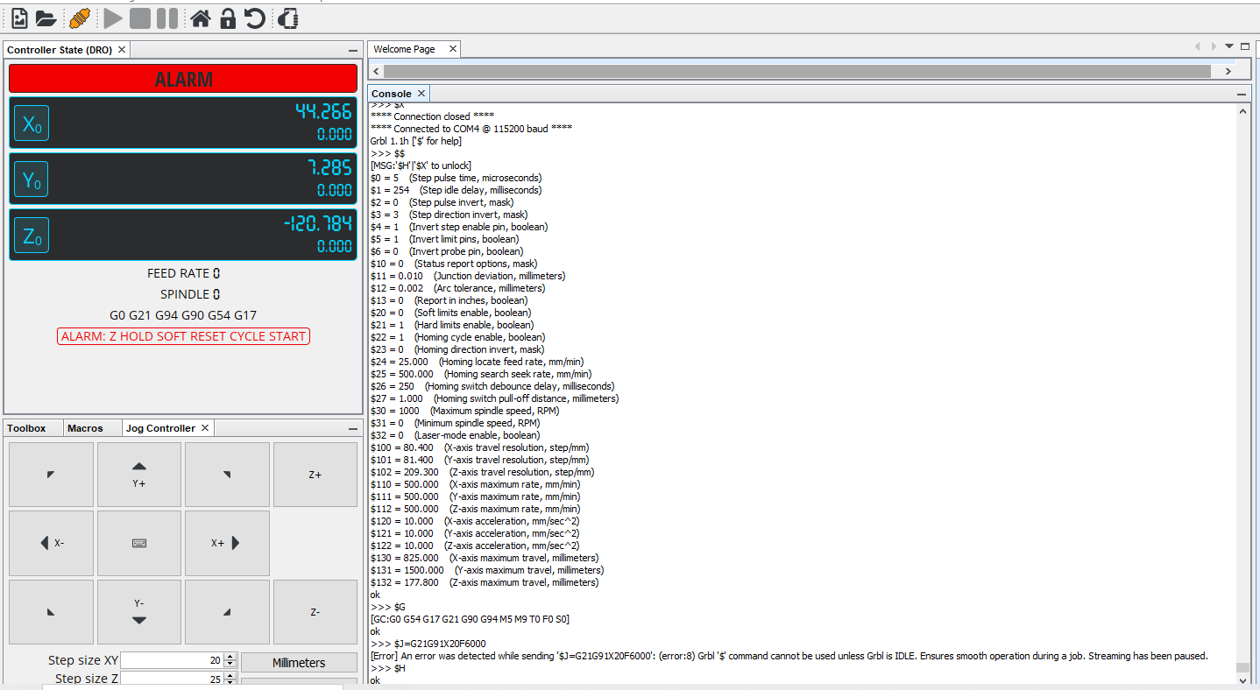The width and height of the screenshot is (1260, 690).
Task: Click the orange connect/disconnect plug icon
Action: point(79,18)
